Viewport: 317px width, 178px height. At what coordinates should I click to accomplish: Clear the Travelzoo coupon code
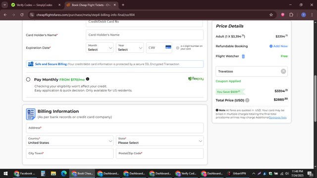point(283,71)
